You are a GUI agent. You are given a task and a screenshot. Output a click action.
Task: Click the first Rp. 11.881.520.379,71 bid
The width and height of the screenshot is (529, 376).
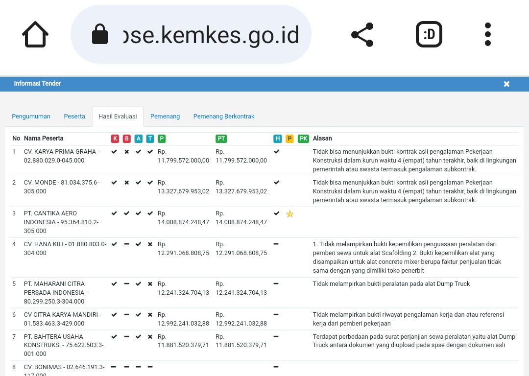(x=183, y=341)
